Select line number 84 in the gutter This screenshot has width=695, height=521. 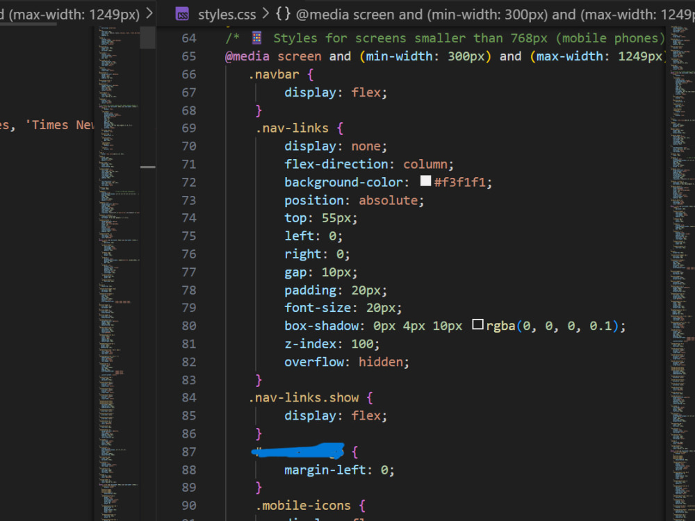189,397
